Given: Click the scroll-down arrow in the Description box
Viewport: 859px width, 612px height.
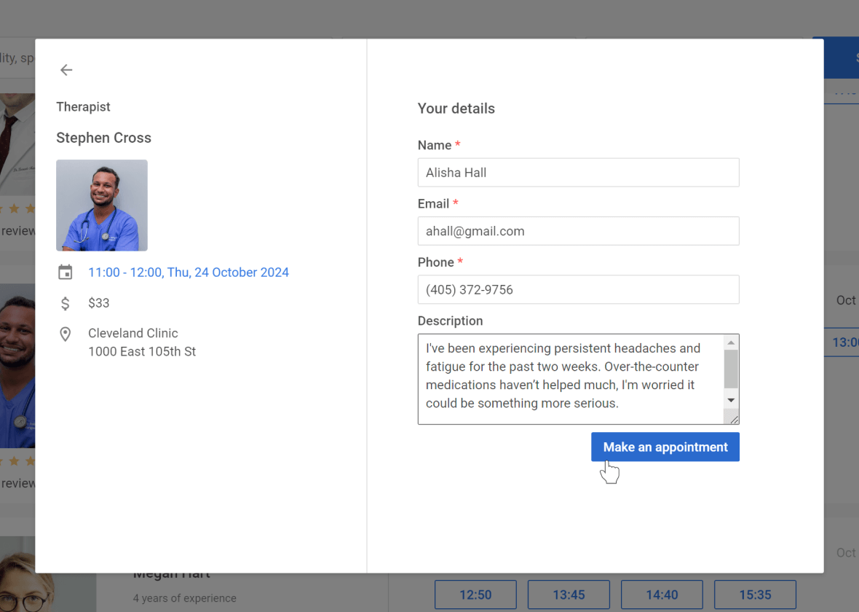Looking at the screenshot, I should point(731,399).
